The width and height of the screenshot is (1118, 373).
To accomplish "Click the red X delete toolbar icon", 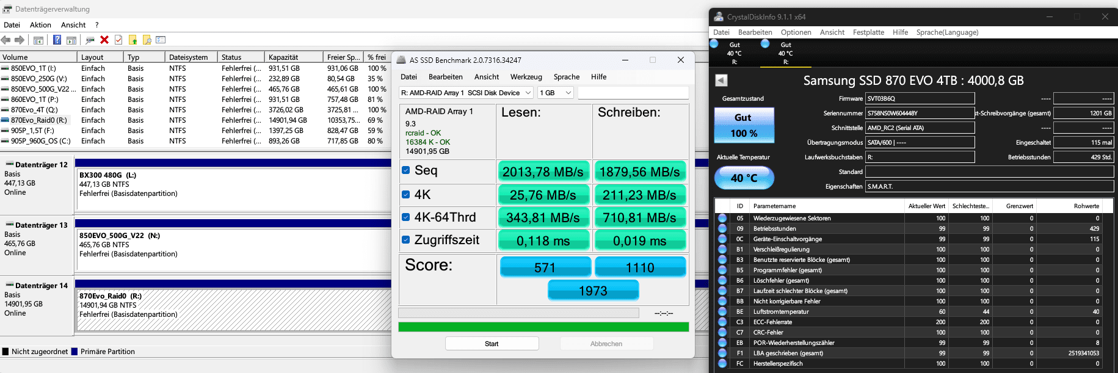I will pos(104,40).
